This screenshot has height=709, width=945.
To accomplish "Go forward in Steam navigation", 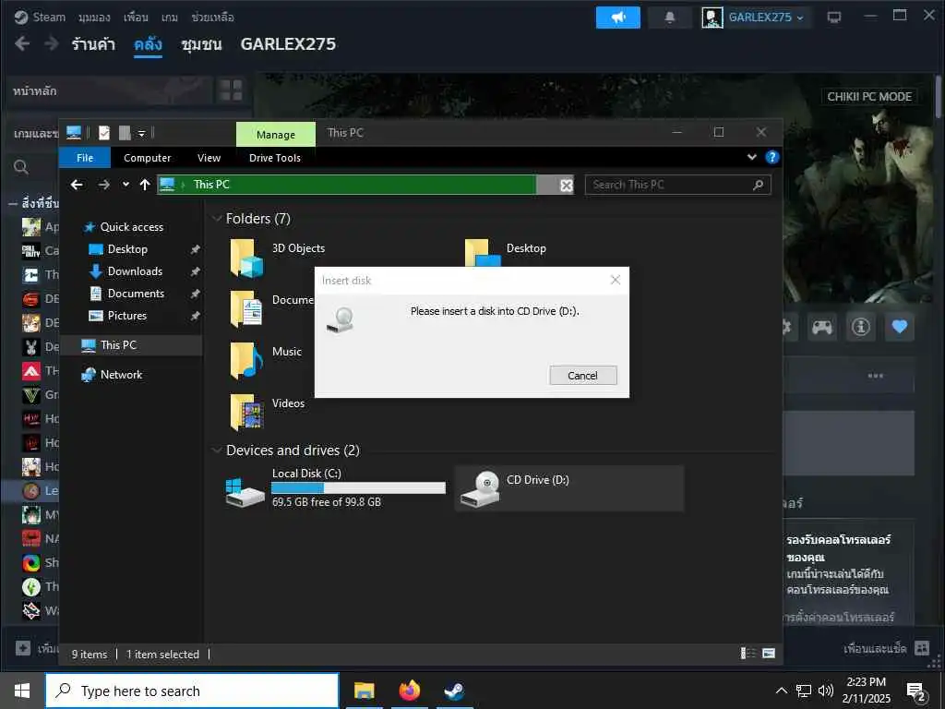I will 52,43.
